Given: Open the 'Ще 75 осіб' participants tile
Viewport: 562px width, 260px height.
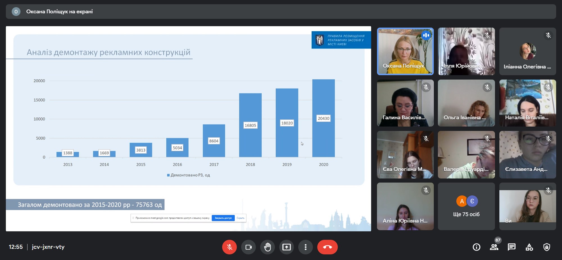Looking at the screenshot, I should [x=466, y=206].
